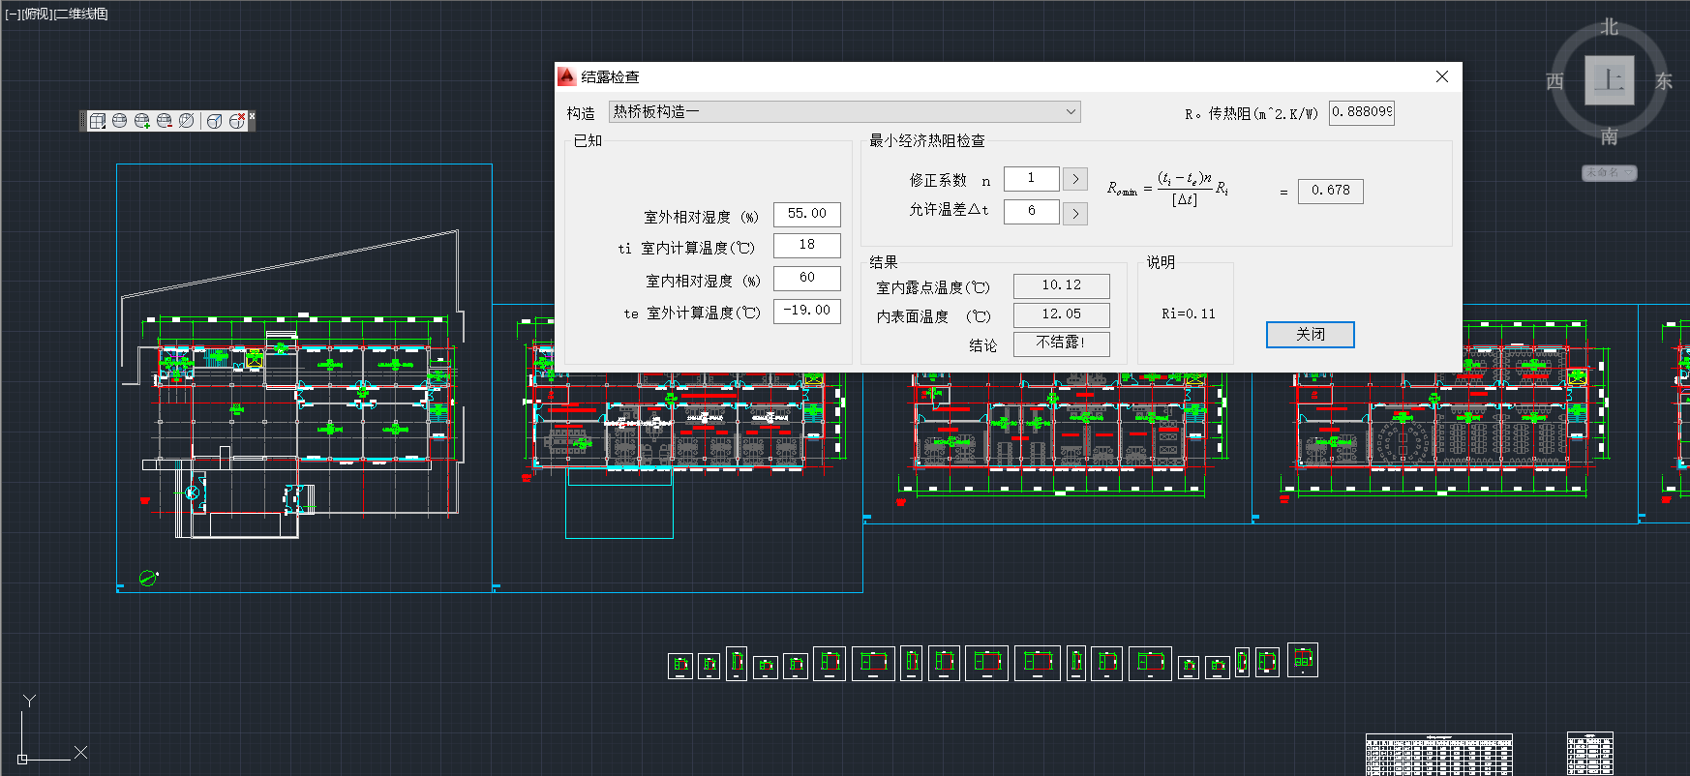The width and height of the screenshot is (1690, 776).
Task: Click the sphere icon with green plus
Action: tap(142, 121)
